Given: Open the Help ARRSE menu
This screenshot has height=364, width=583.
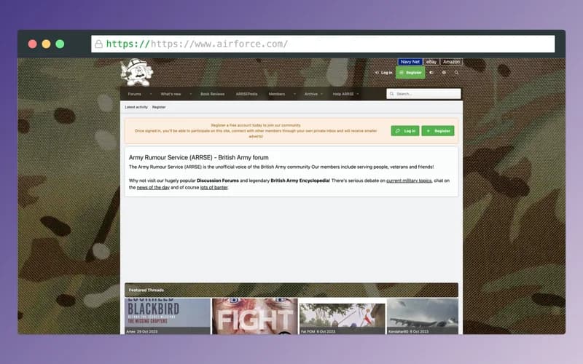Looking at the screenshot, I should tap(343, 94).
